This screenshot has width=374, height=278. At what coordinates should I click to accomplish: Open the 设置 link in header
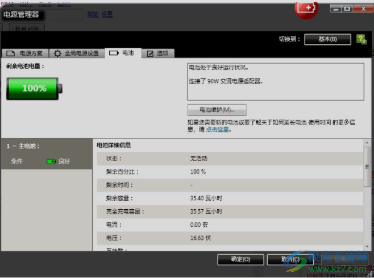[107, 15]
